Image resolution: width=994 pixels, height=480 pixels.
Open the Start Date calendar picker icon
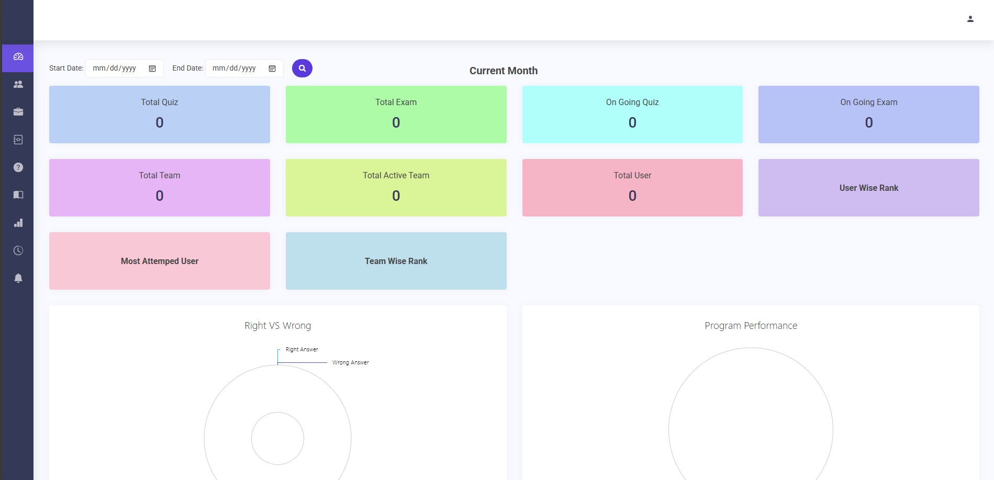(152, 68)
